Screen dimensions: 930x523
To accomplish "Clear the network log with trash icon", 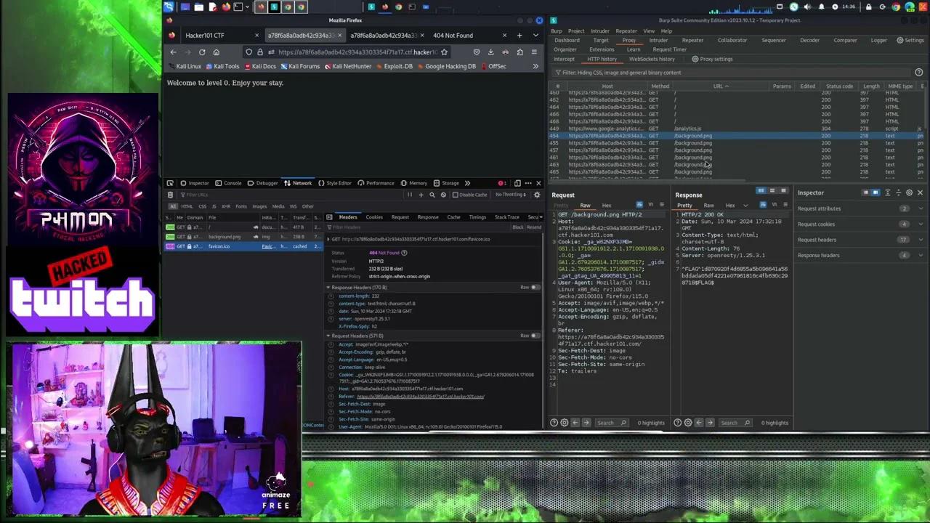I will click(x=170, y=195).
